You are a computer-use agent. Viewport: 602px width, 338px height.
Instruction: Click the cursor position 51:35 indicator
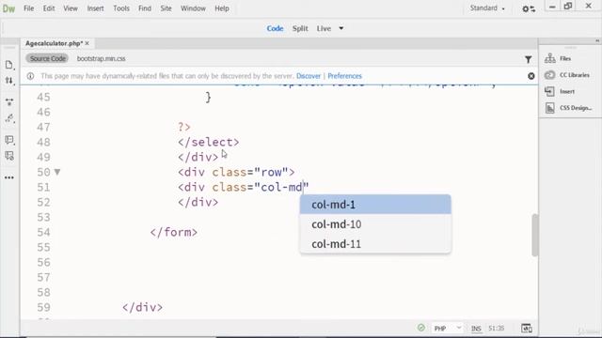(496, 328)
